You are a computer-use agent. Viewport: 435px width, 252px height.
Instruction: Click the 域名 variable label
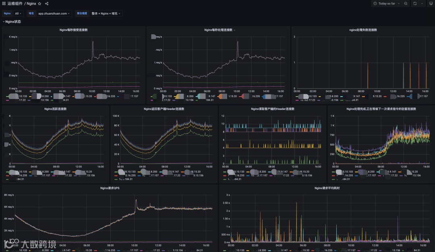point(31,13)
